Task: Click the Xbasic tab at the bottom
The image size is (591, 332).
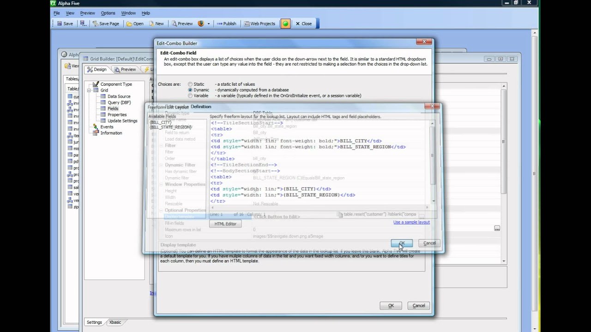Action: [115, 322]
